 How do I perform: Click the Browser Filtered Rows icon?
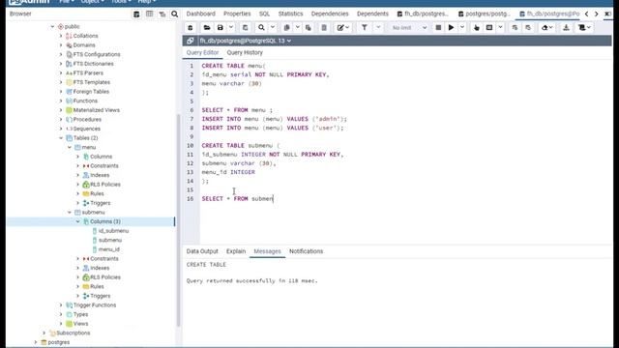tap(162, 14)
